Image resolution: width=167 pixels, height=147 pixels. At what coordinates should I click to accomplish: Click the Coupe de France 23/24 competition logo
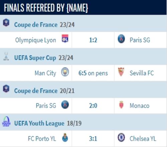coord(6,22)
